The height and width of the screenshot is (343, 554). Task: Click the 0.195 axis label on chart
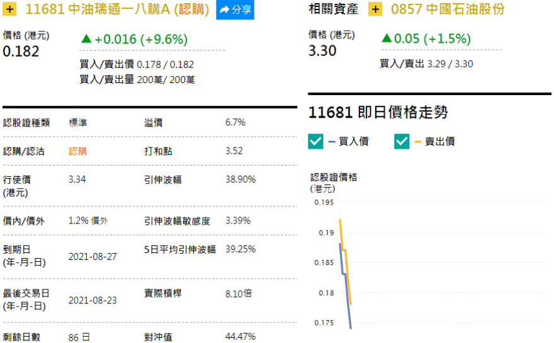(324, 203)
